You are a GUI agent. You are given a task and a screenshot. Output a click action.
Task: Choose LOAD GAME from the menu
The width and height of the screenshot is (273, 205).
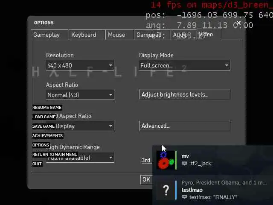coord(44,117)
